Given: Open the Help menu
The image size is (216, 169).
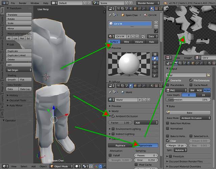Looking at the screenshot, I should 46,3.
